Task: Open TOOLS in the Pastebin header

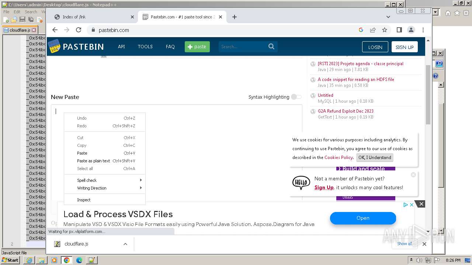Action: click(x=145, y=47)
